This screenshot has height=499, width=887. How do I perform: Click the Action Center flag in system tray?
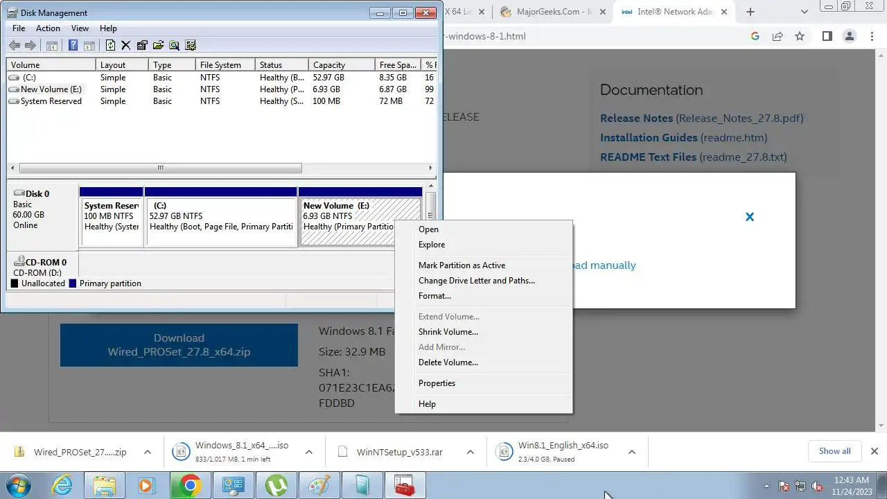(x=784, y=486)
